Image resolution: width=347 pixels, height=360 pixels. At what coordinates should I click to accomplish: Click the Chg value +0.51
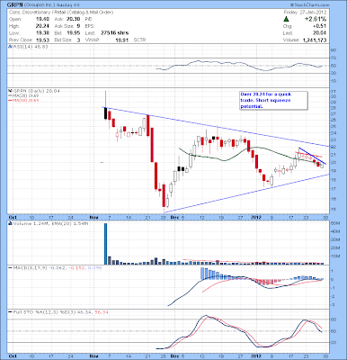coord(320,26)
